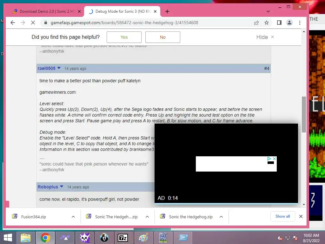This screenshot has width=325, height=244.
Task: Open the tab search dropdown
Action: pyautogui.click(x=268, y=11)
